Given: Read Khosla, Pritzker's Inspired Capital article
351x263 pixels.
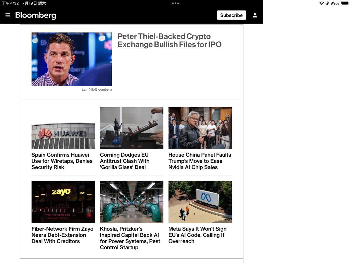Looking at the screenshot, I should tap(130, 238).
